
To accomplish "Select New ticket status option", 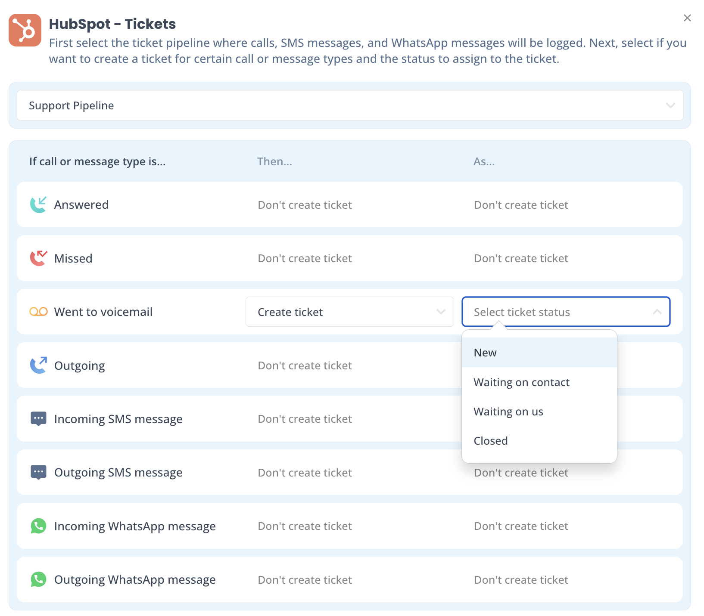I will (539, 353).
